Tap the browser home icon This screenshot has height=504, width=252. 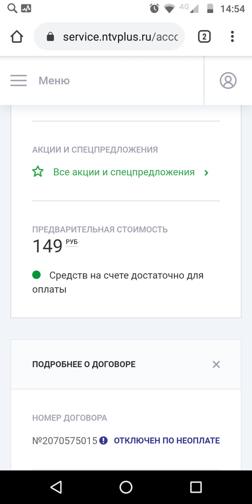(x=17, y=37)
